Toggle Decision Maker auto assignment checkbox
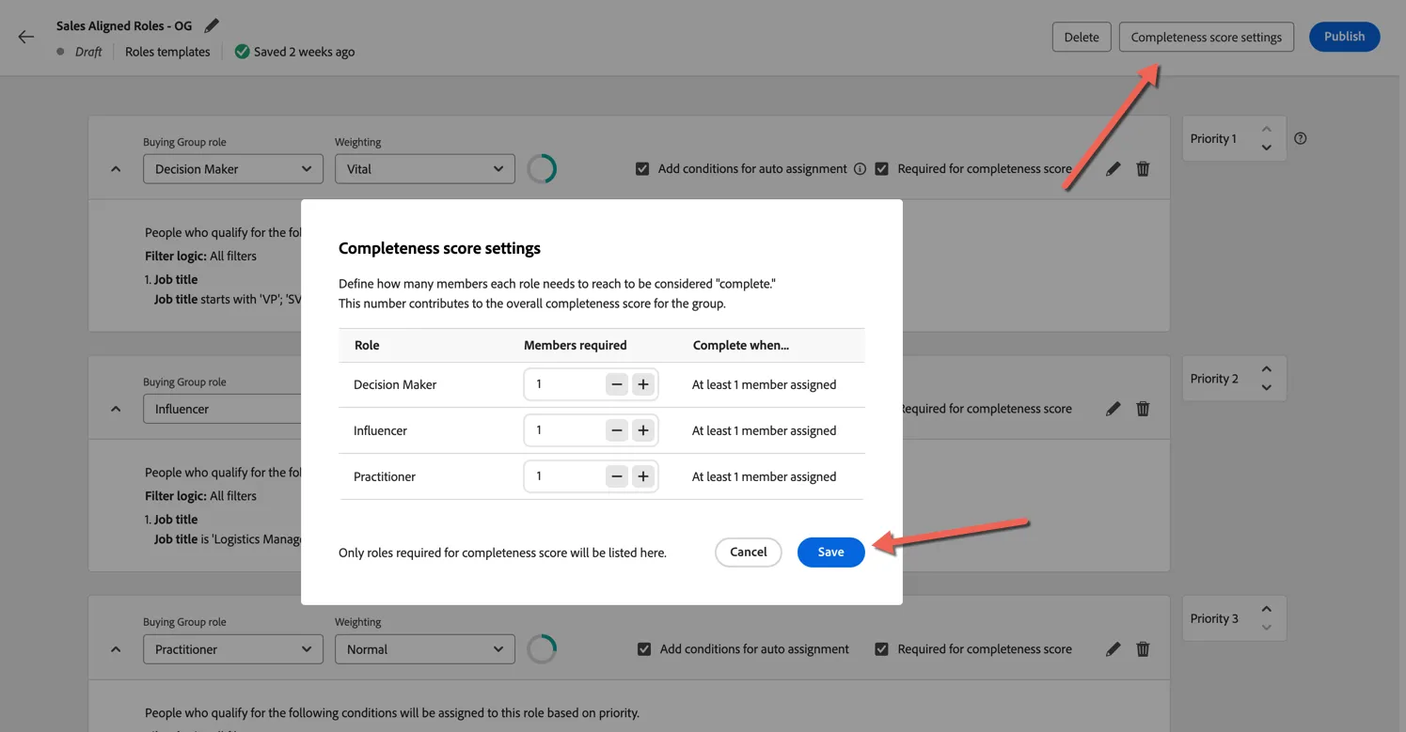This screenshot has width=1406, height=732. coord(642,169)
